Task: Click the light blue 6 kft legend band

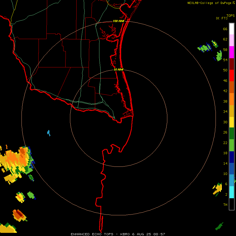Action: 232,180
